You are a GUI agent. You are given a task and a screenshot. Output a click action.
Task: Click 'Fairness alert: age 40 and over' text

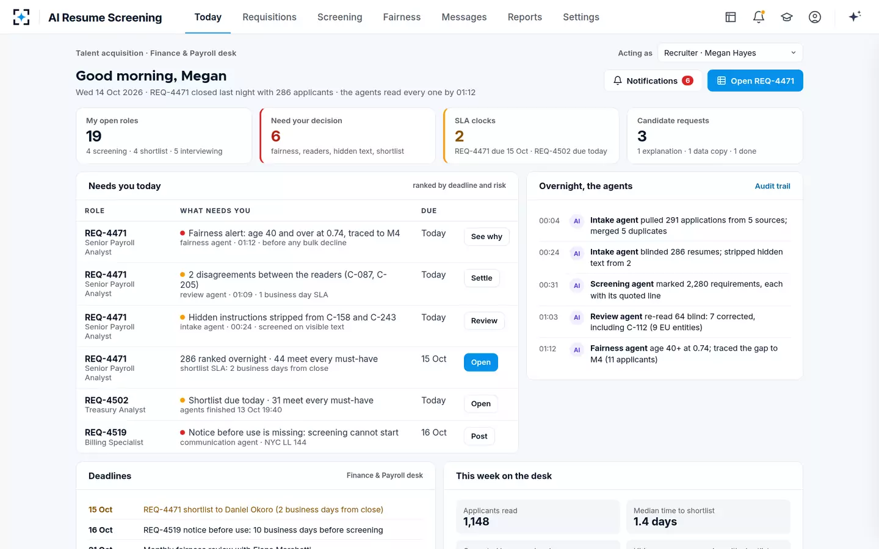pos(294,233)
